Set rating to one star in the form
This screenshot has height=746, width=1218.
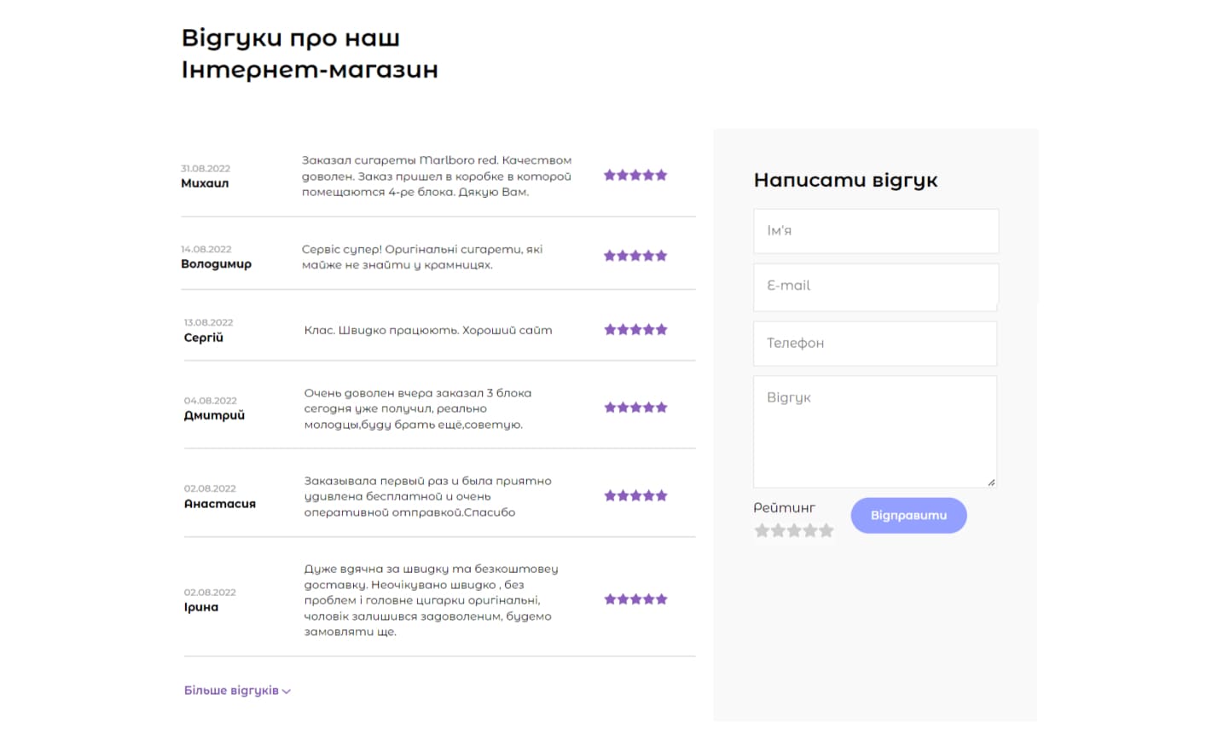pos(762,531)
